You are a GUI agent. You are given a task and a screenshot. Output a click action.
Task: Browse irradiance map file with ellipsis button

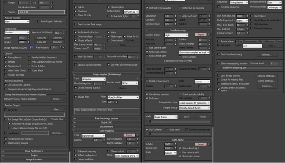tap(148, 121)
